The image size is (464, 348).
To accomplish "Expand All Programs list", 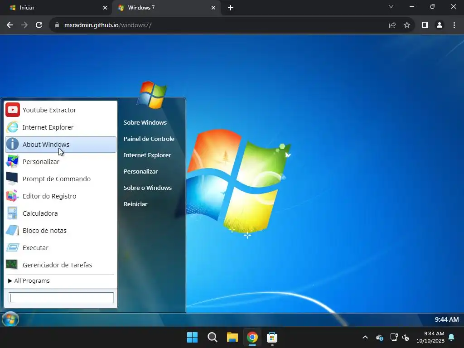I will click(29, 280).
